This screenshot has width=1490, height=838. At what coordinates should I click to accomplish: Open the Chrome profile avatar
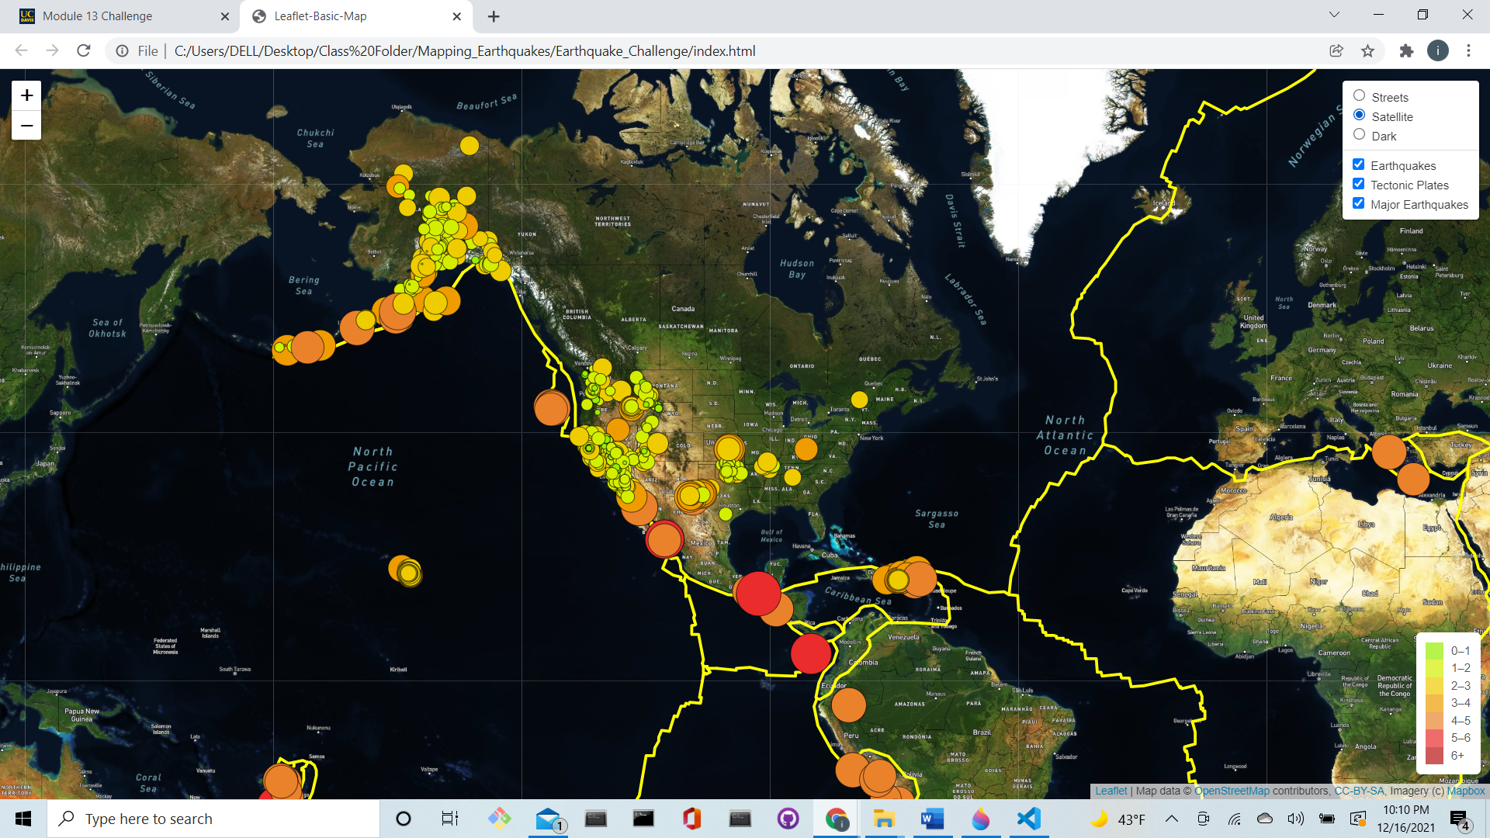(1437, 51)
